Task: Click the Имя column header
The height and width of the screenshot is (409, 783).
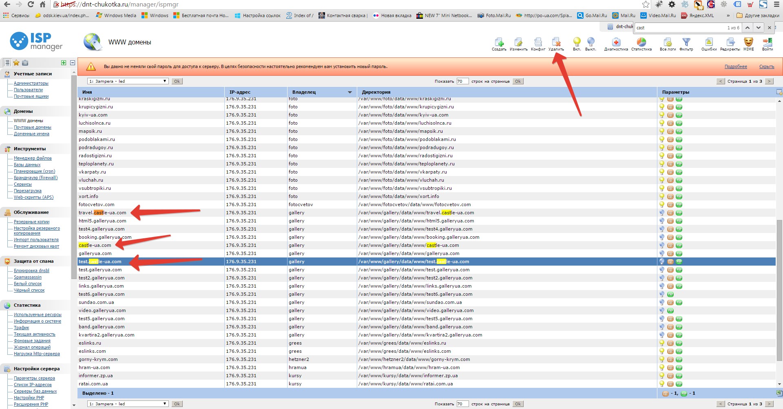Action: pos(151,92)
